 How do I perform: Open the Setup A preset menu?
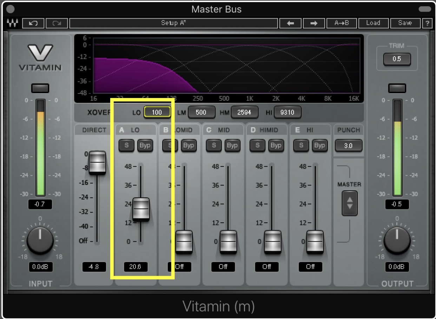[173, 23]
